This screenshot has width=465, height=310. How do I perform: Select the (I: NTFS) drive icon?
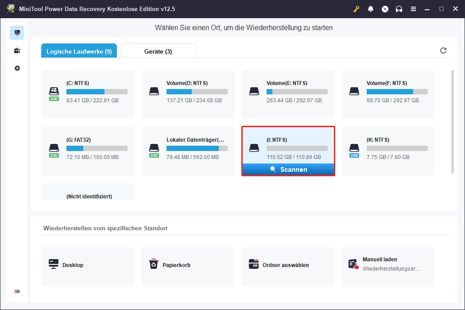(254, 148)
